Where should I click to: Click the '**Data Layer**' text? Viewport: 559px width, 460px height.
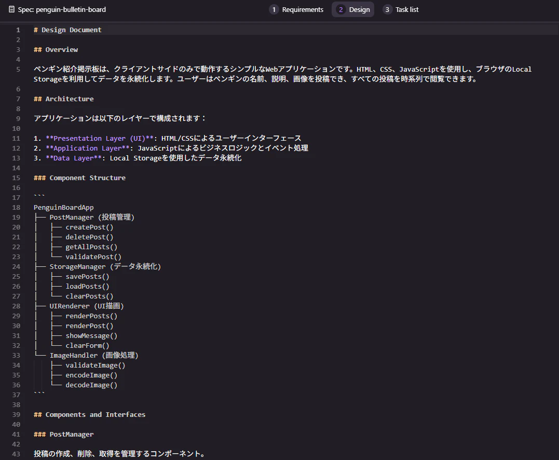pyautogui.click(x=74, y=158)
